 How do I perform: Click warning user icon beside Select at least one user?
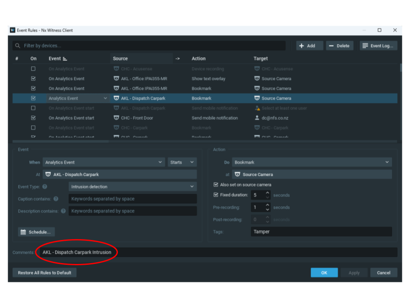click(x=257, y=108)
